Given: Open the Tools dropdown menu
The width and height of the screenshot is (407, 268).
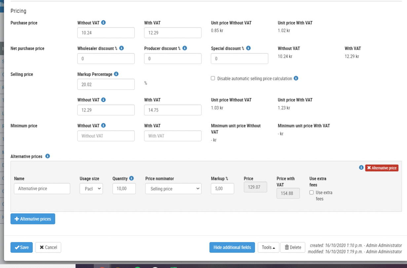Looking at the screenshot, I should [268, 248].
